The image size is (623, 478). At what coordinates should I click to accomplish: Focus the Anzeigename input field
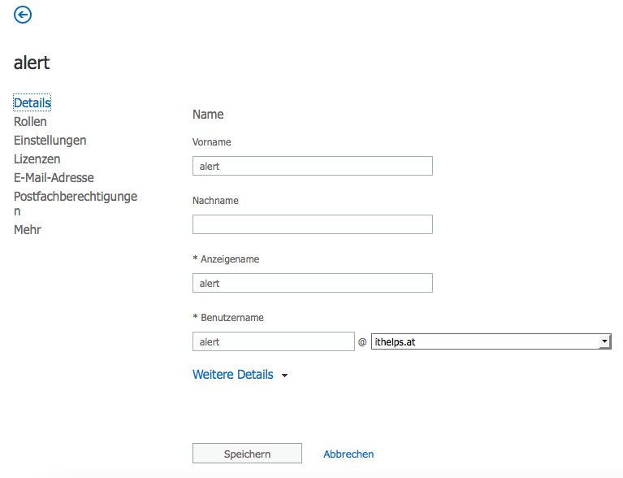313,283
